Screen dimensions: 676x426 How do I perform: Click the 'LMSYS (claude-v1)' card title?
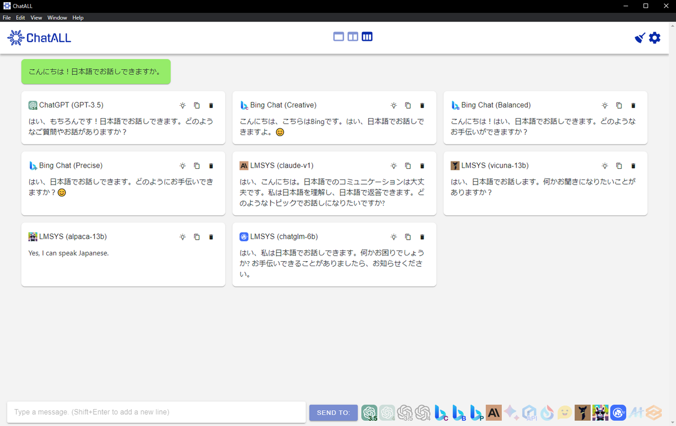282,165
